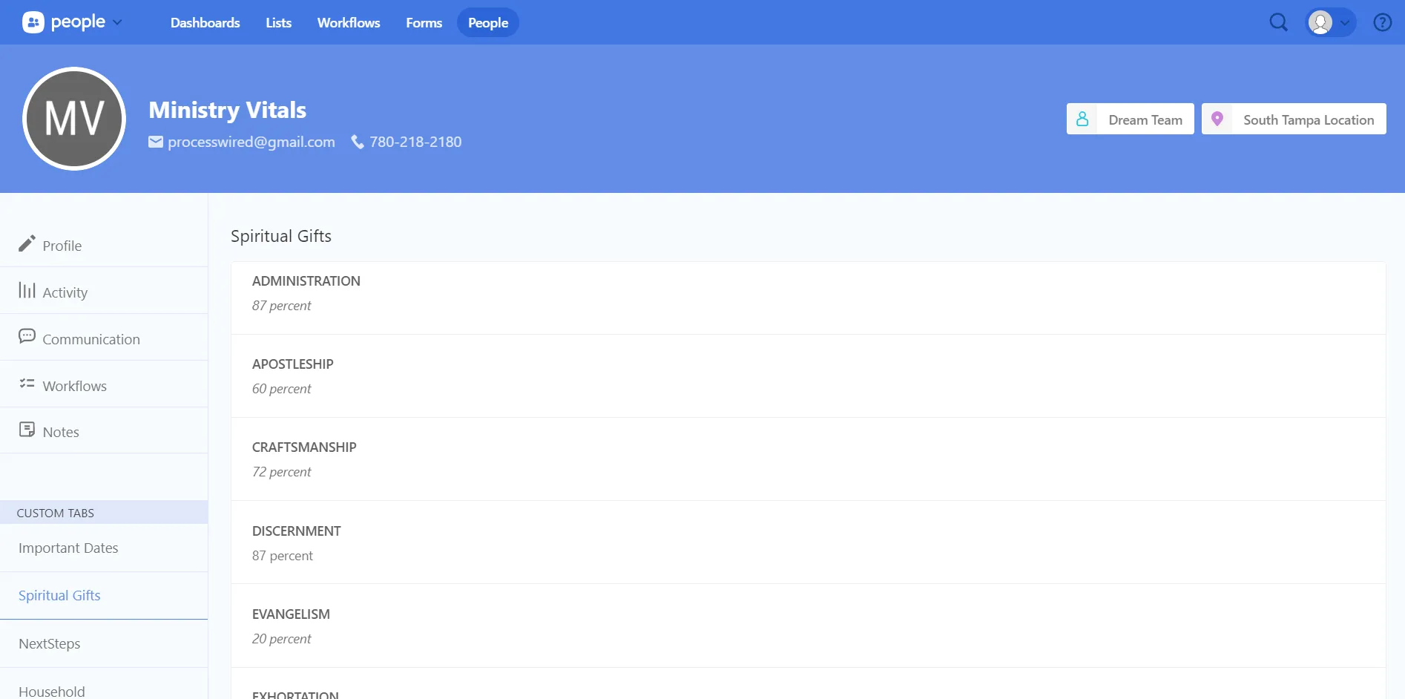Open the Activity bar-chart icon
This screenshot has width=1405, height=699.
pos(27,291)
